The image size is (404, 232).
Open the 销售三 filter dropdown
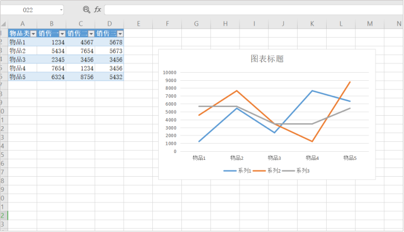pyautogui.click(x=120, y=34)
